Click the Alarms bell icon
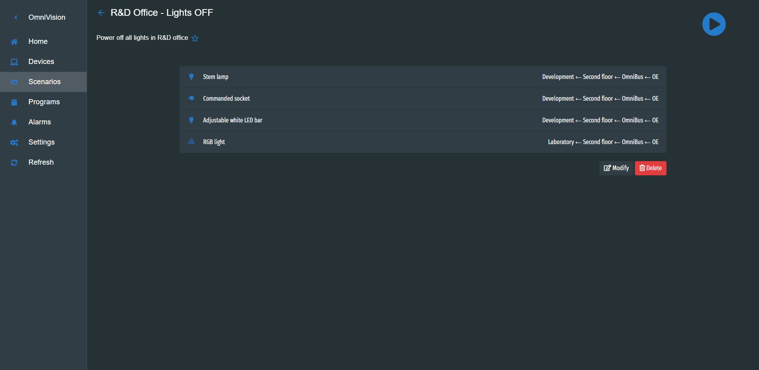The width and height of the screenshot is (759, 370). 14,122
